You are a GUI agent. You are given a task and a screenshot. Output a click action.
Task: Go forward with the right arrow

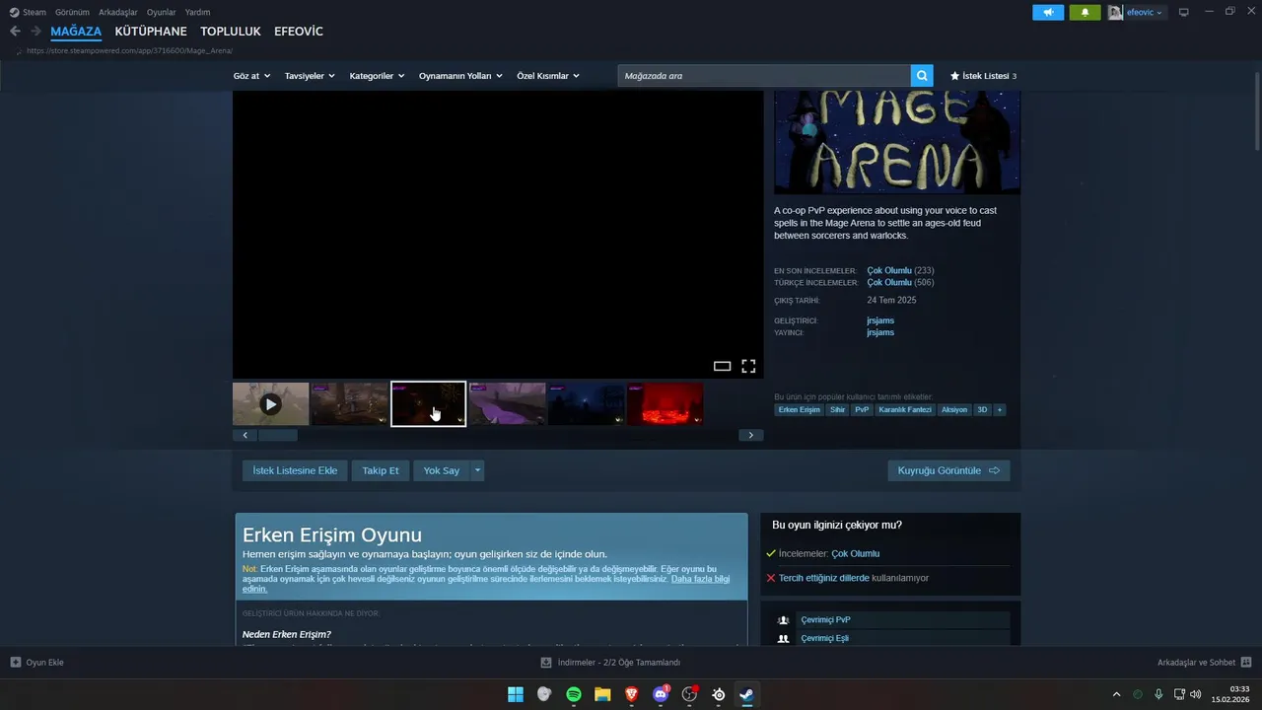pyautogui.click(x=35, y=32)
